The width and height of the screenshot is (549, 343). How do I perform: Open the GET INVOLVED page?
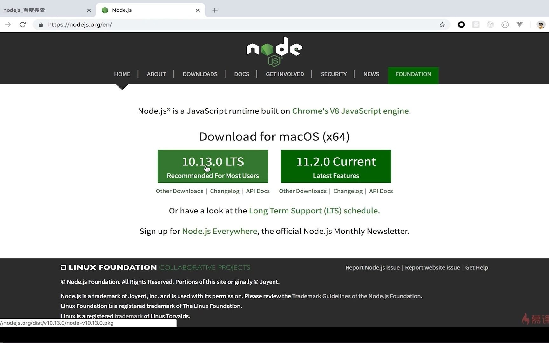(x=285, y=74)
